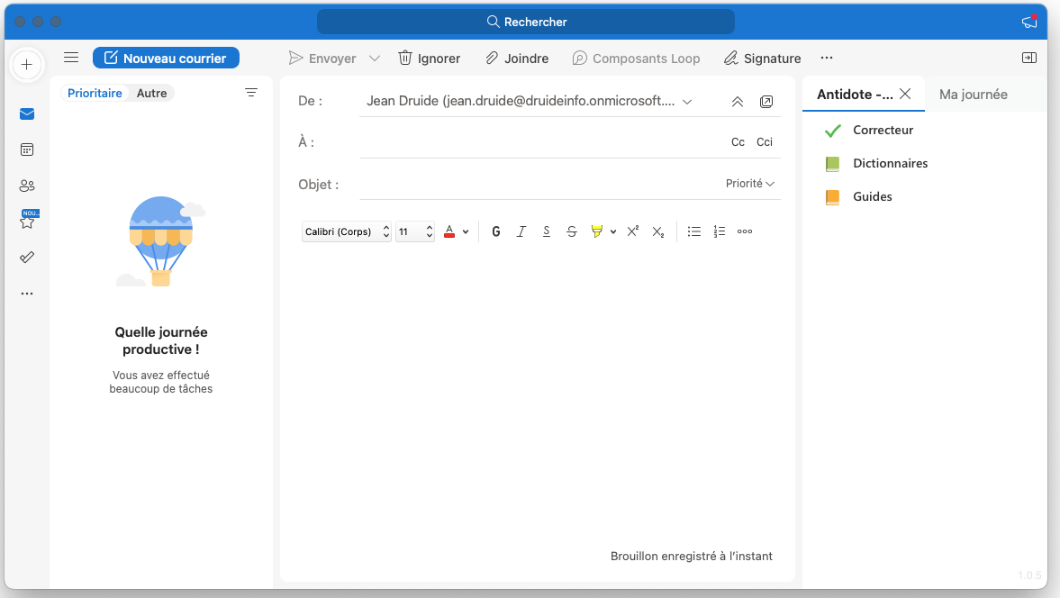Image resolution: width=1060 pixels, height=598 pixels.
Task: Click the Nouveau courrier button
Action: 166,59
